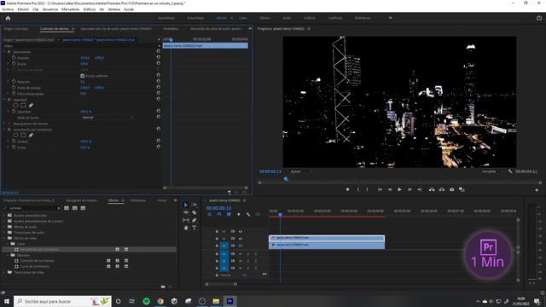The height and width of the screenshot is (307, 546).
Task: Add a marker in Program monitor
Action: [347, 189]
